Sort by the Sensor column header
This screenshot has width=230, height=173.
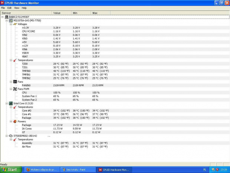(x=26, y=13)
